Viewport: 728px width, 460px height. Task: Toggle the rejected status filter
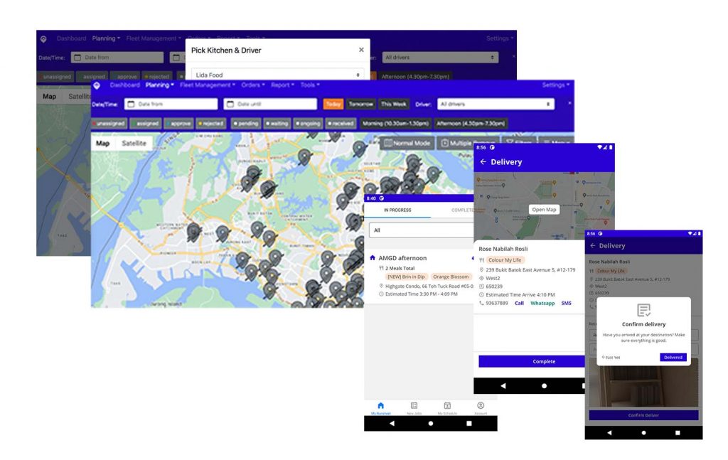tap(213, 123)
